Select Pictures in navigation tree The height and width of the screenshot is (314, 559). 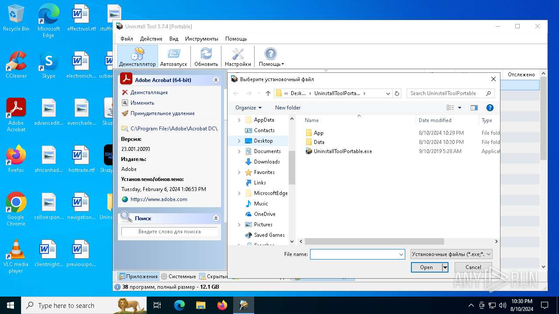(x=263, y=225)
